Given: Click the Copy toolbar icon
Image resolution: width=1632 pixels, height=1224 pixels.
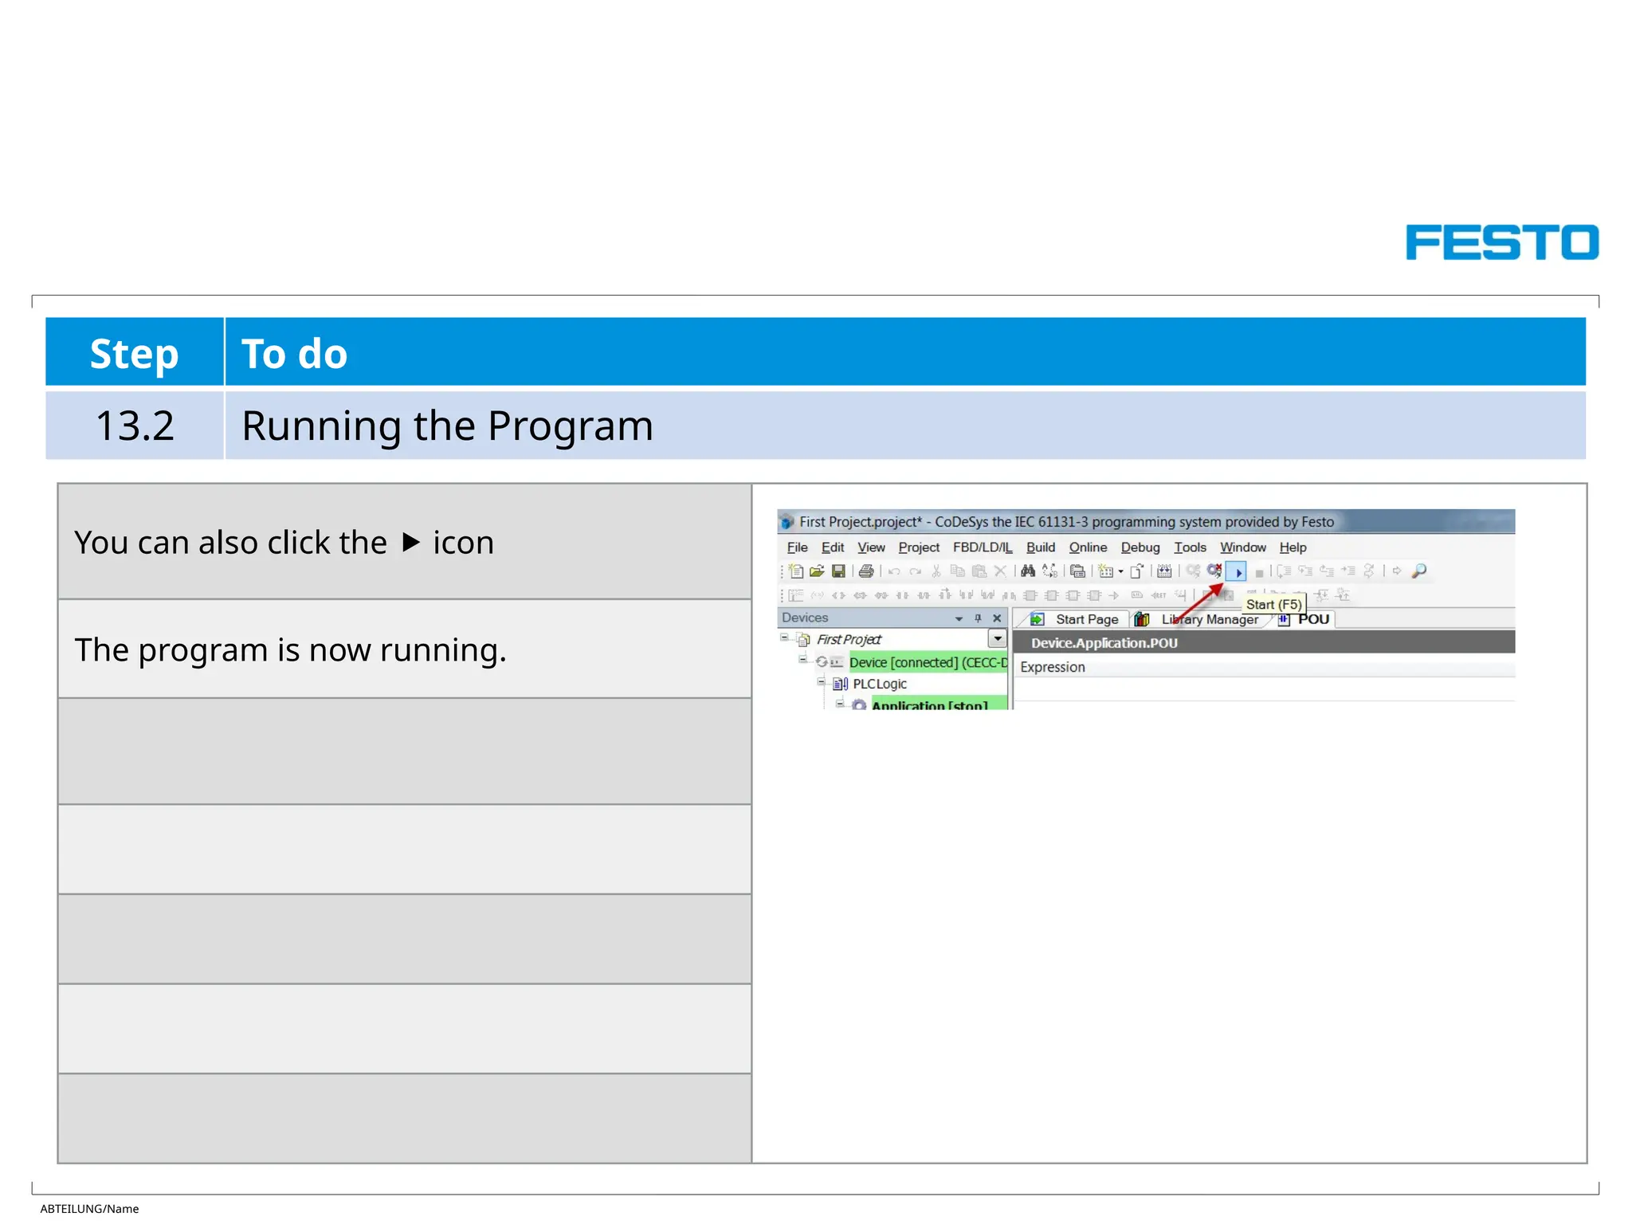Looking at the screenshot, I should (x=958, y=571).
